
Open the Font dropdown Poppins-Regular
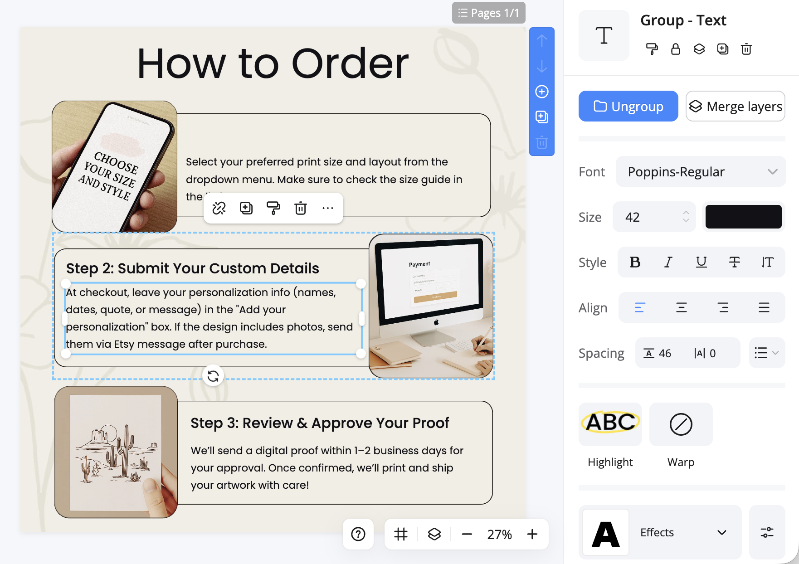(x=701, y=172)
